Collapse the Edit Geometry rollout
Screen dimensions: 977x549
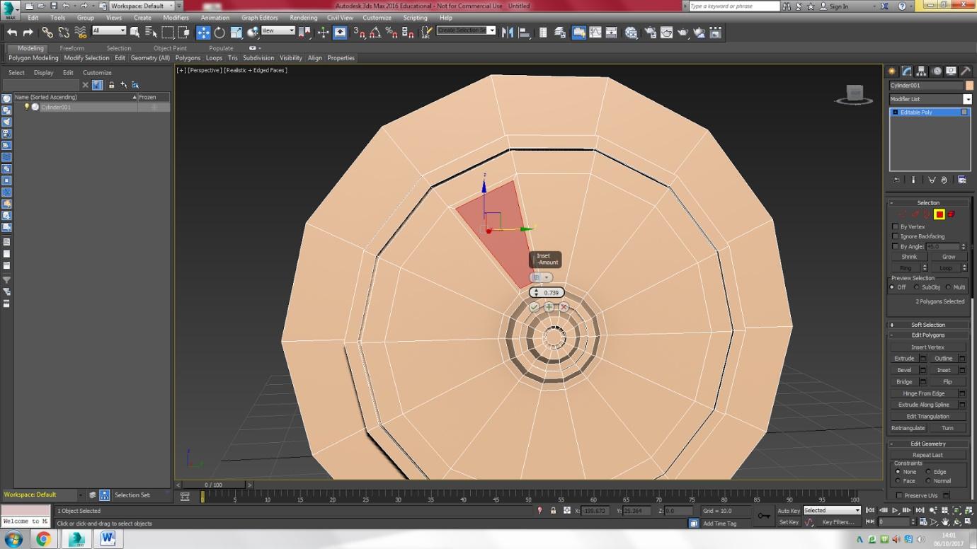coord(928,444)
